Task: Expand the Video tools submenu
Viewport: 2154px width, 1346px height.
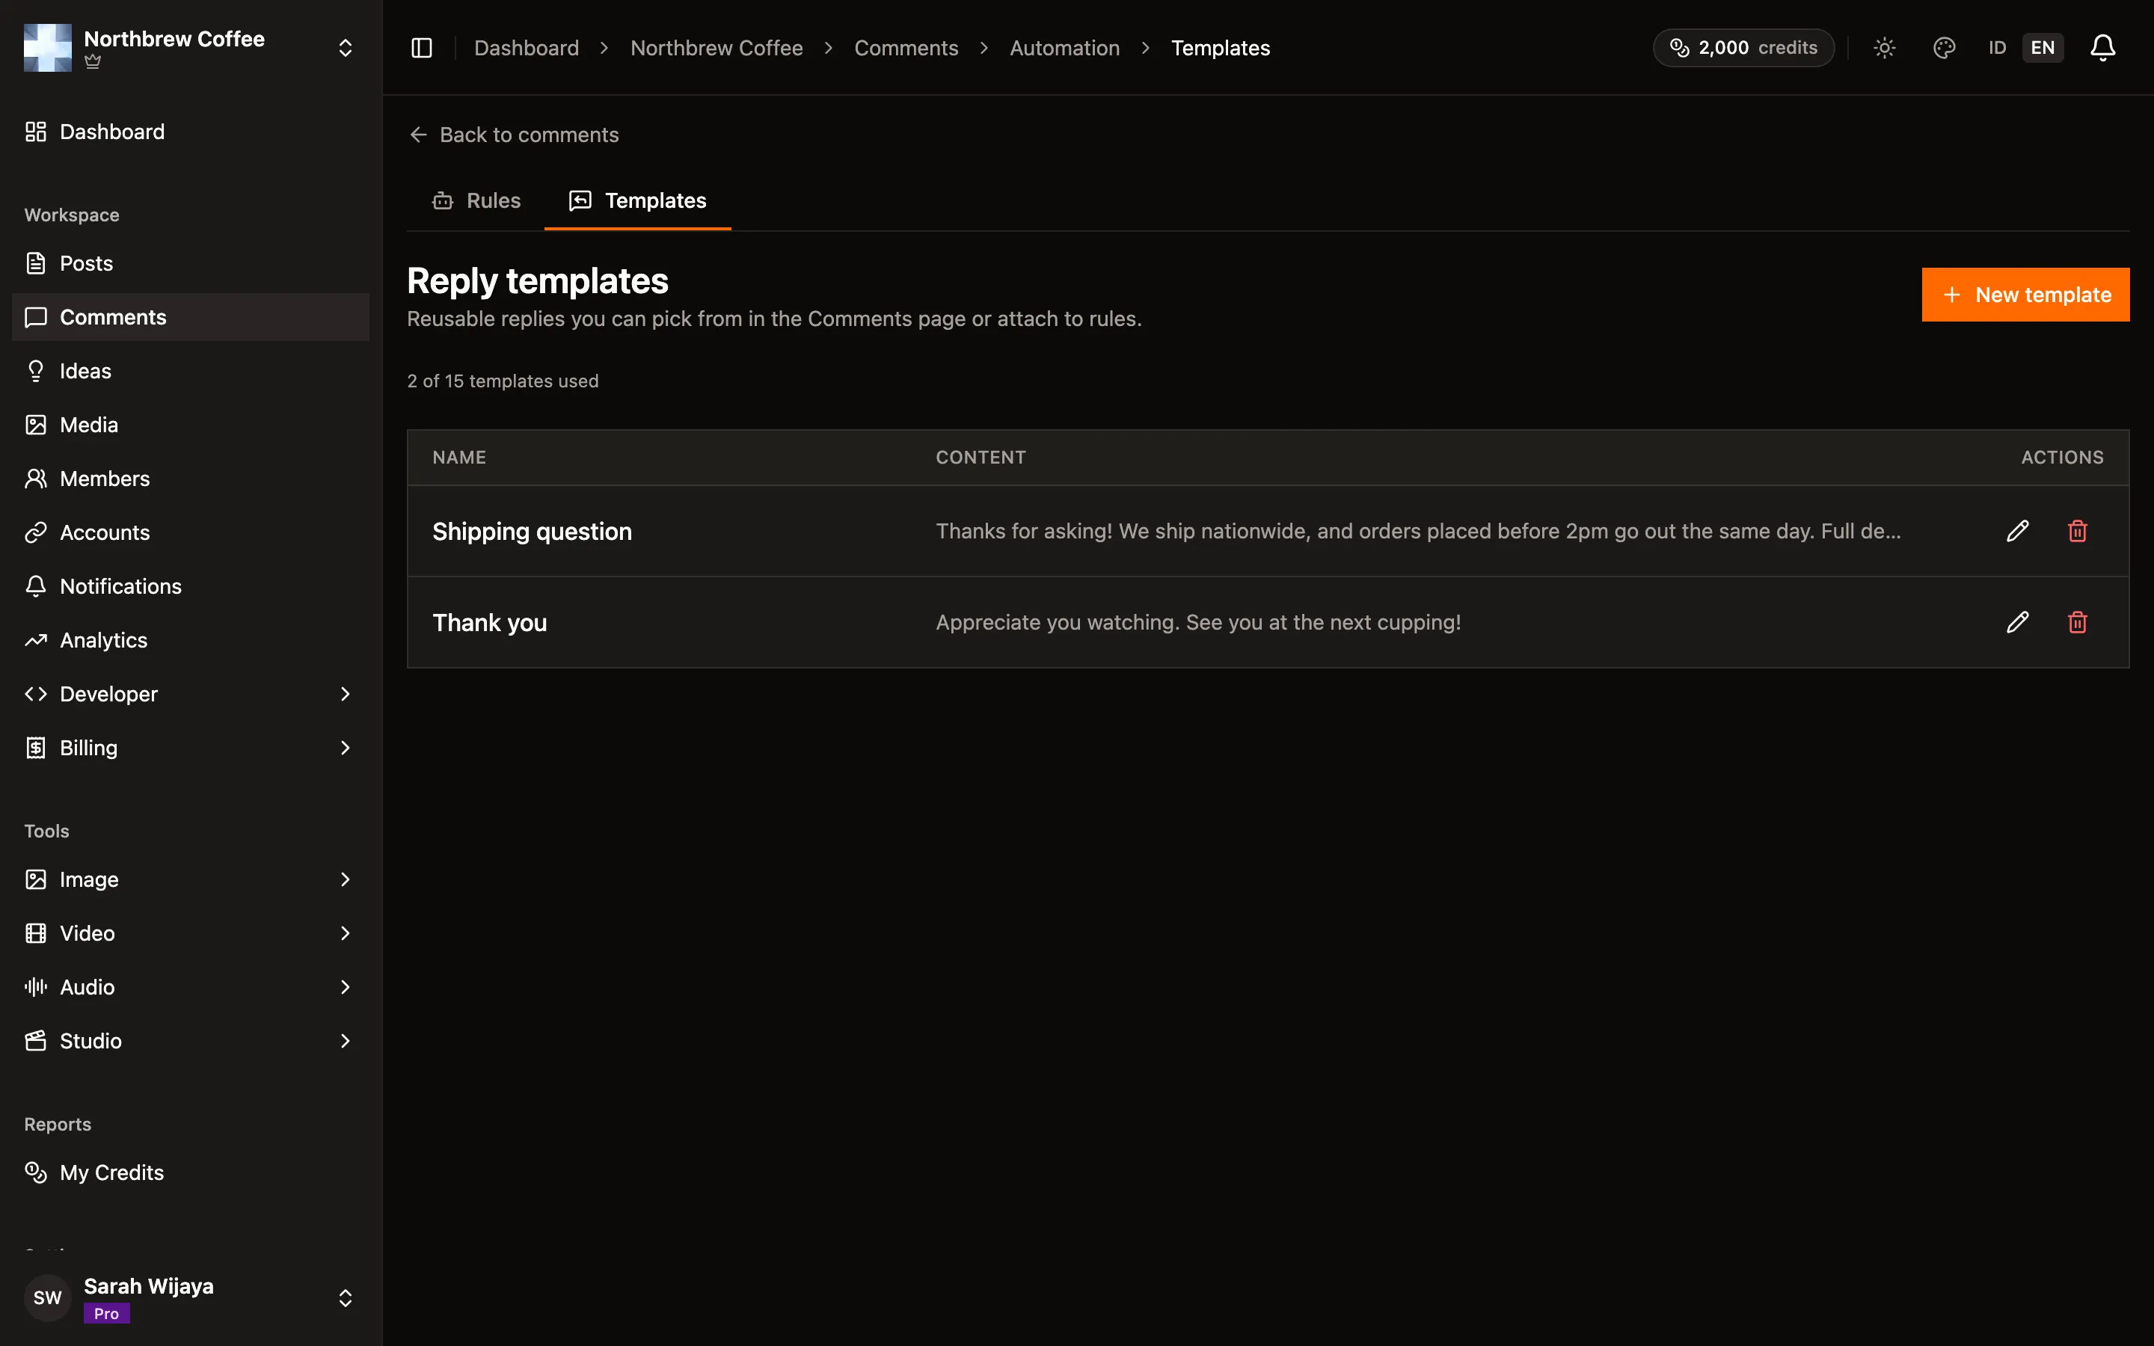Action: click(x=346, y=933)
